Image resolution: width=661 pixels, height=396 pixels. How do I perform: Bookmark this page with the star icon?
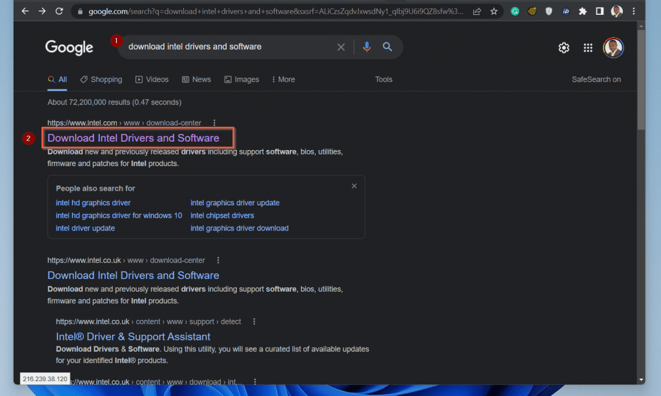pos(494,12)
